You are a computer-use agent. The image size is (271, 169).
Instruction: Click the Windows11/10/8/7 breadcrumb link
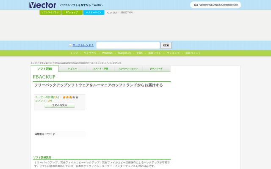tap(72, 63)
